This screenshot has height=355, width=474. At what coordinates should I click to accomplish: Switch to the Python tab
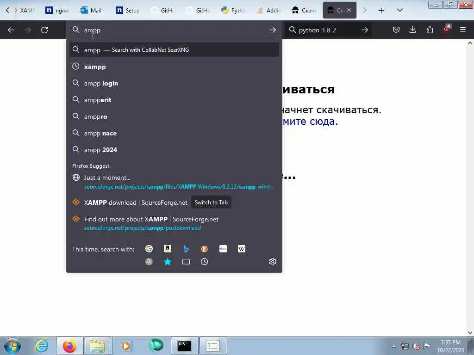(x=233, y=10)
